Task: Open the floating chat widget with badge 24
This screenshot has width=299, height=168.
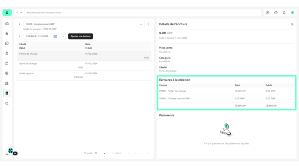Action: (11, 151)
